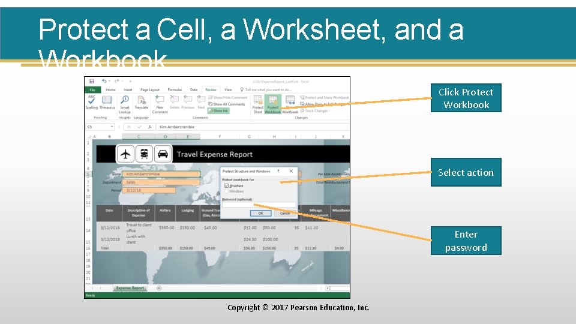This screenshot has width=576, height=324.
Task: Click the $24.30 cell in row 15
Action: (250, 239)
